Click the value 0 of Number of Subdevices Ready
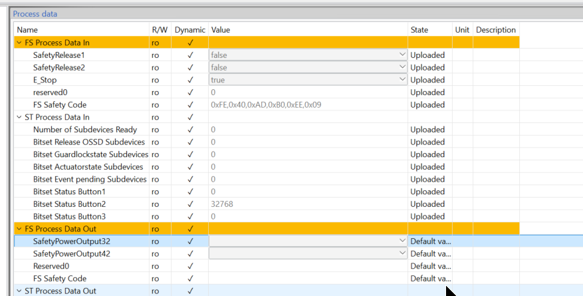 pyautogui.click(x=213, y=130)
